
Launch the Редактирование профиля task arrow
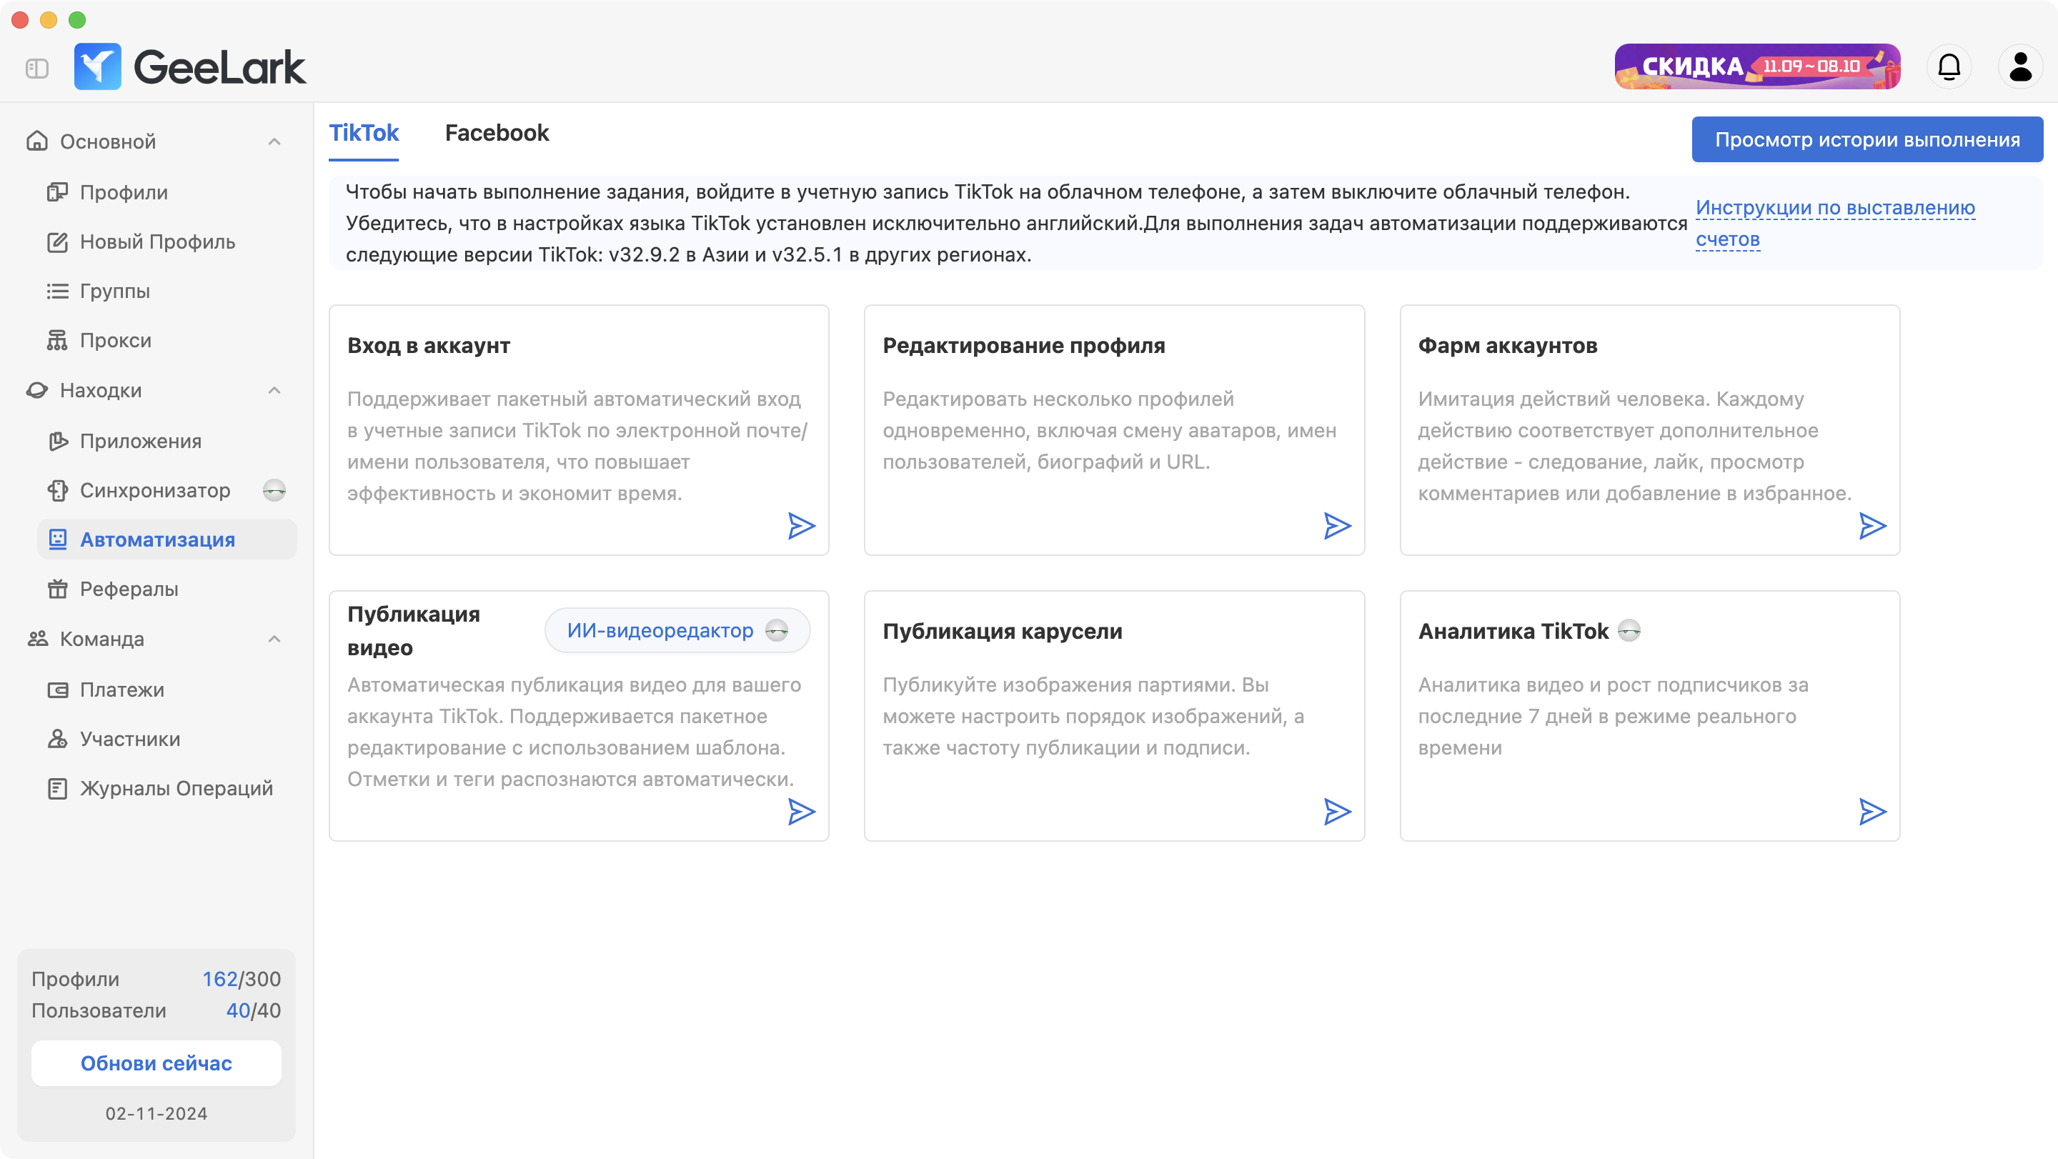pyautogui.click(x=1338, y=526)
